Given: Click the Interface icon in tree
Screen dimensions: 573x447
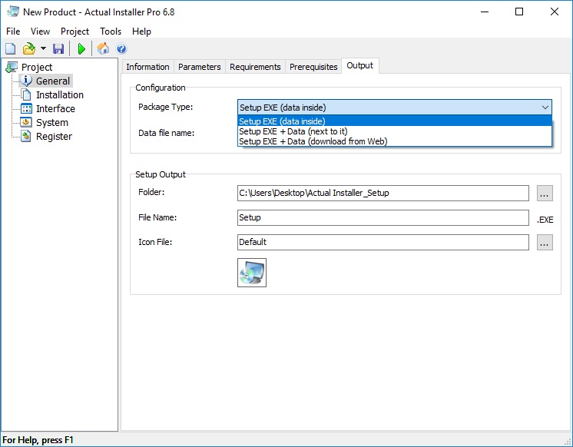Looking at the screenshot, I should click(x=26, y=108).
